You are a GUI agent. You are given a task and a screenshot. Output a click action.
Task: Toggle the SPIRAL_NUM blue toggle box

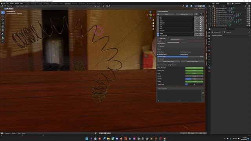(x=187, y=84)
